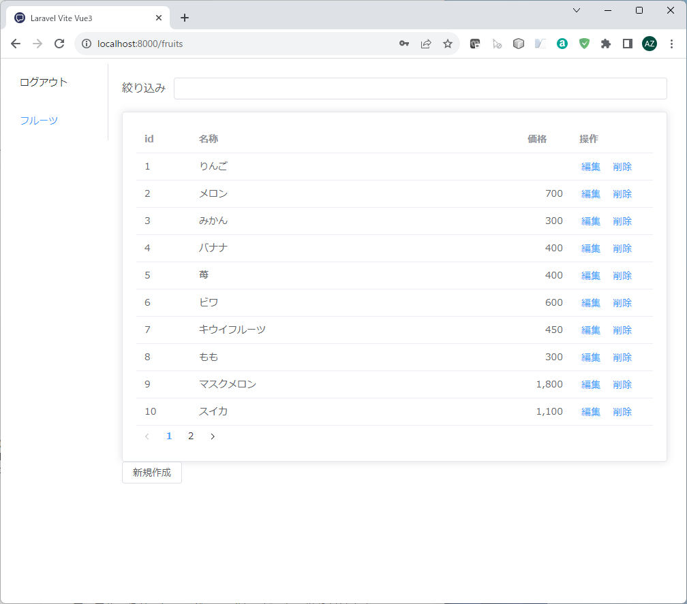Edit the スイカ row

[591, 412]
